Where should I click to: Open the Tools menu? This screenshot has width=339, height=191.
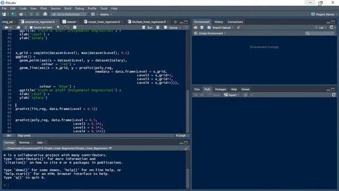point(104,8)
